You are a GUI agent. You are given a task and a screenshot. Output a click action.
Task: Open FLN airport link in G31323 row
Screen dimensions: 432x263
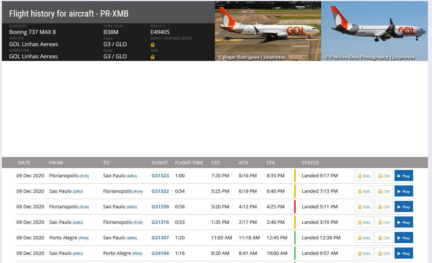[84, 176]
